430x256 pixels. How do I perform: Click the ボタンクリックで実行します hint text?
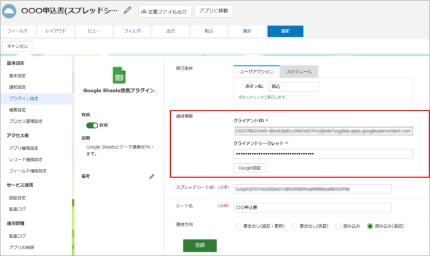(263, 97)
